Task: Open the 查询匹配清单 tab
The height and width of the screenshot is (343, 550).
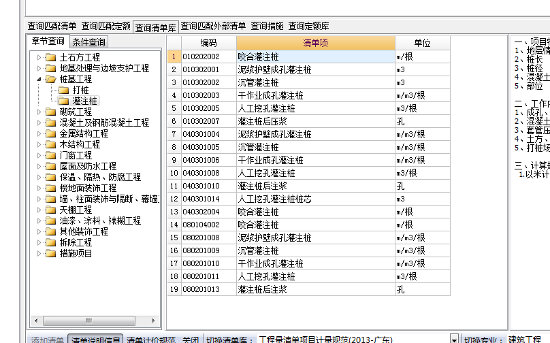Action: (x=52, y=26)
